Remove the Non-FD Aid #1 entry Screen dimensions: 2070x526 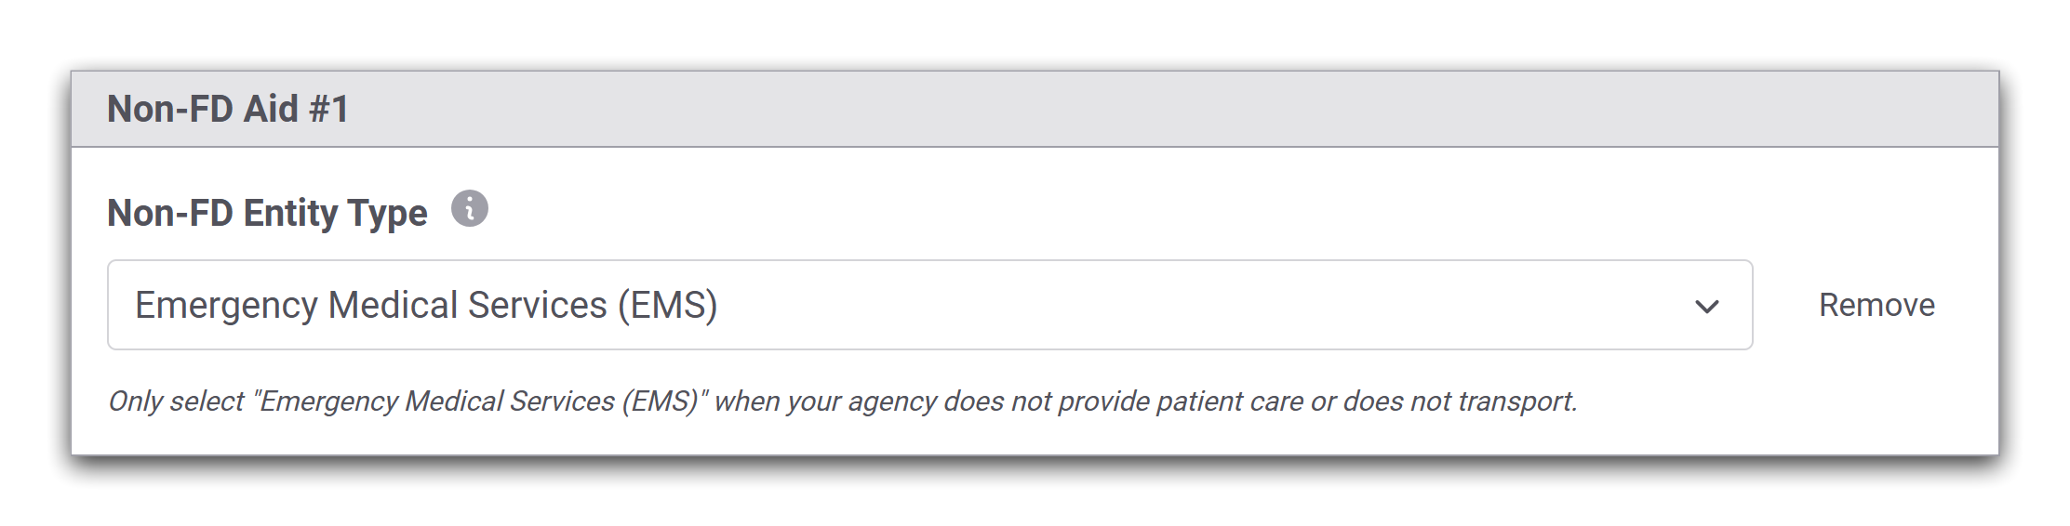tap(1876, 306)
